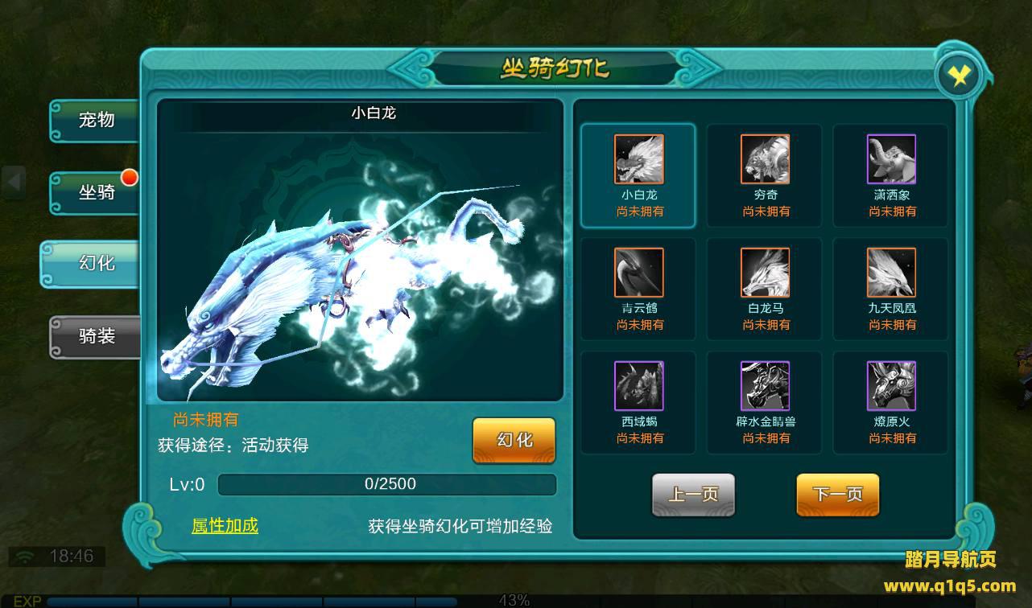The width and height of the screenshot is (1032, 608).
Task: Select the 燎原火 horse mount icon
Action: coord(892,386)
